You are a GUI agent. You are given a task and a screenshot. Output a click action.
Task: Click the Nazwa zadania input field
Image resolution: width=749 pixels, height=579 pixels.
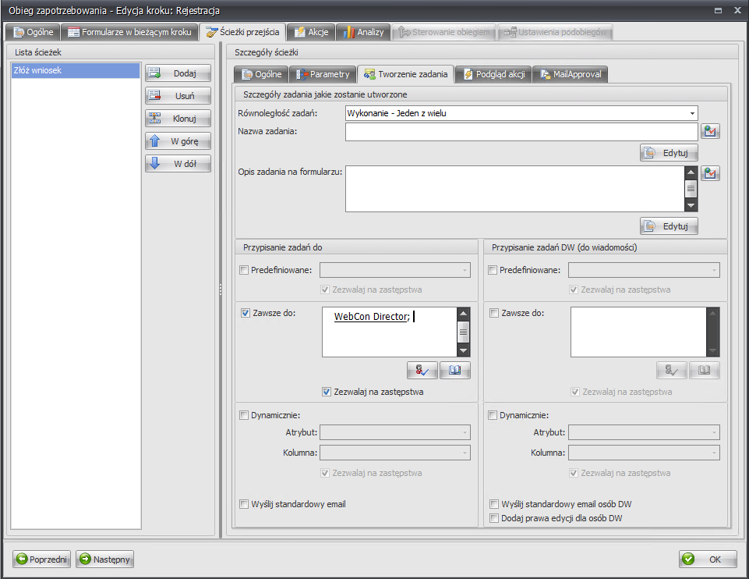[x=521, y=131]
